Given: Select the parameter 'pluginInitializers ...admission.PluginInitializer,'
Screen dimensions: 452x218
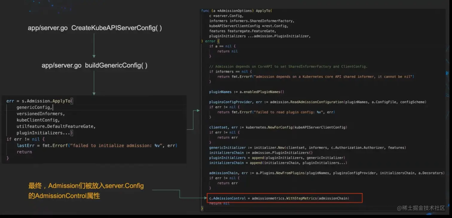Looking at the screenshot, I should pyautogui.click(x=260, y=36).
